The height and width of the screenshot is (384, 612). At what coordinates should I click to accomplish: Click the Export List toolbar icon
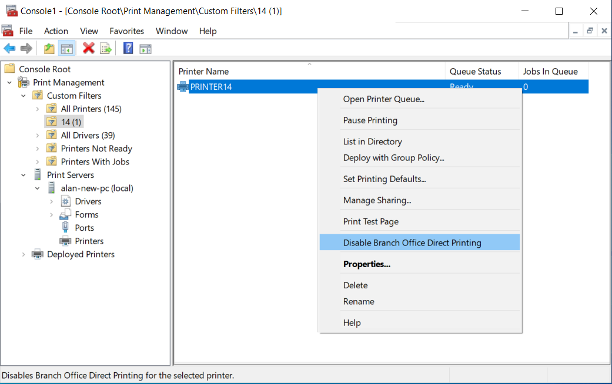point(106,49)
